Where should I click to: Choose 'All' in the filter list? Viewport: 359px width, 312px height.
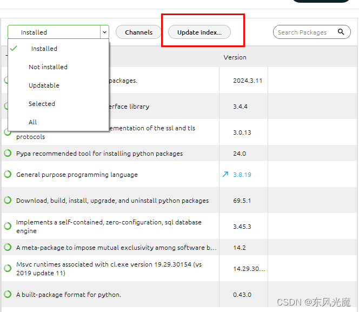coord(32,122)
